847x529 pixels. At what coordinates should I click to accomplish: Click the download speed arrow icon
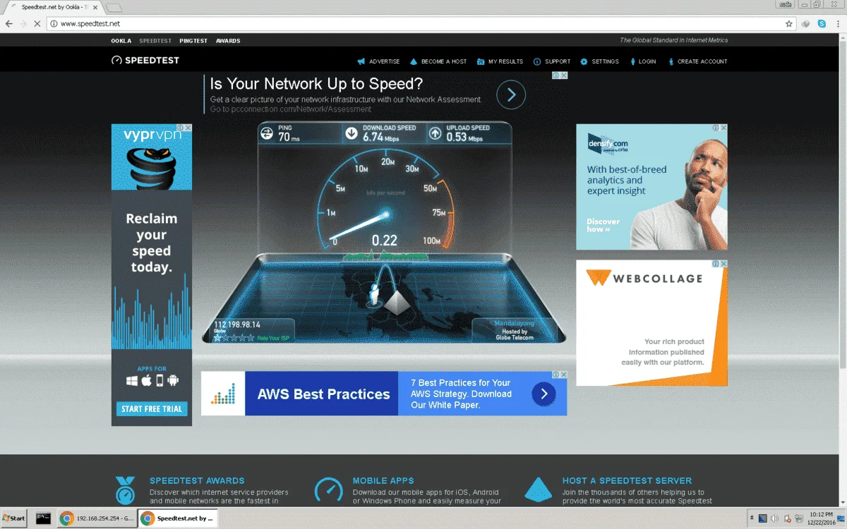pyautogui.click(x=351, y=133)
